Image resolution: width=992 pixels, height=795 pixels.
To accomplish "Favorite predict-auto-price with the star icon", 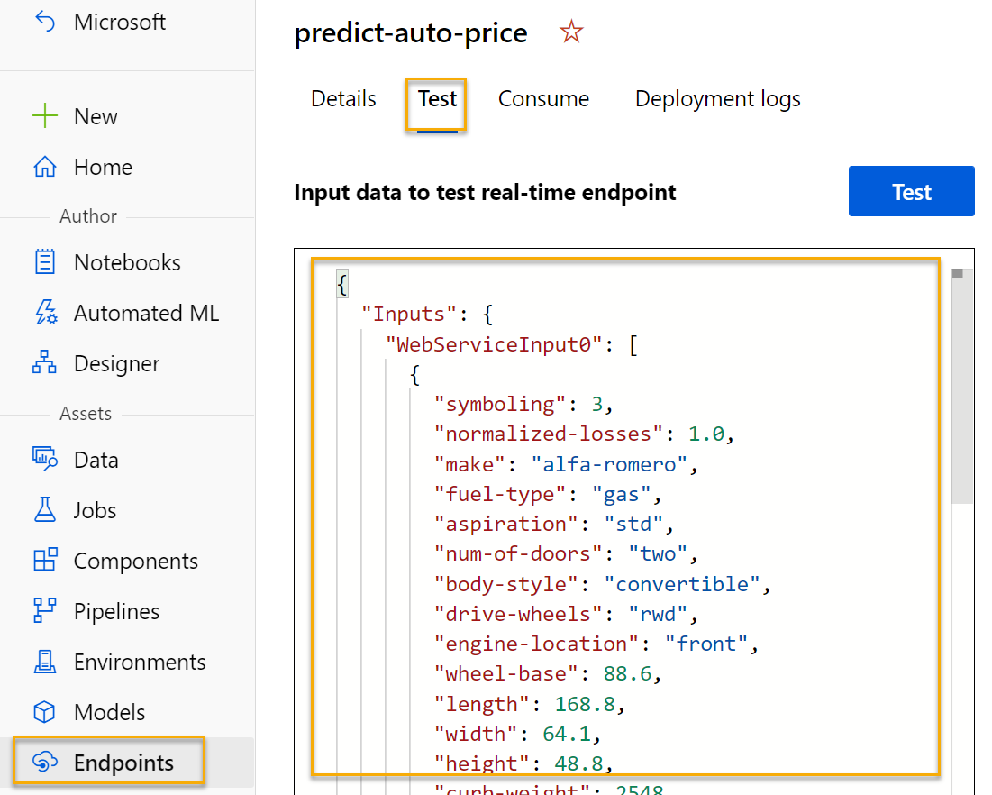I will 571,31.
